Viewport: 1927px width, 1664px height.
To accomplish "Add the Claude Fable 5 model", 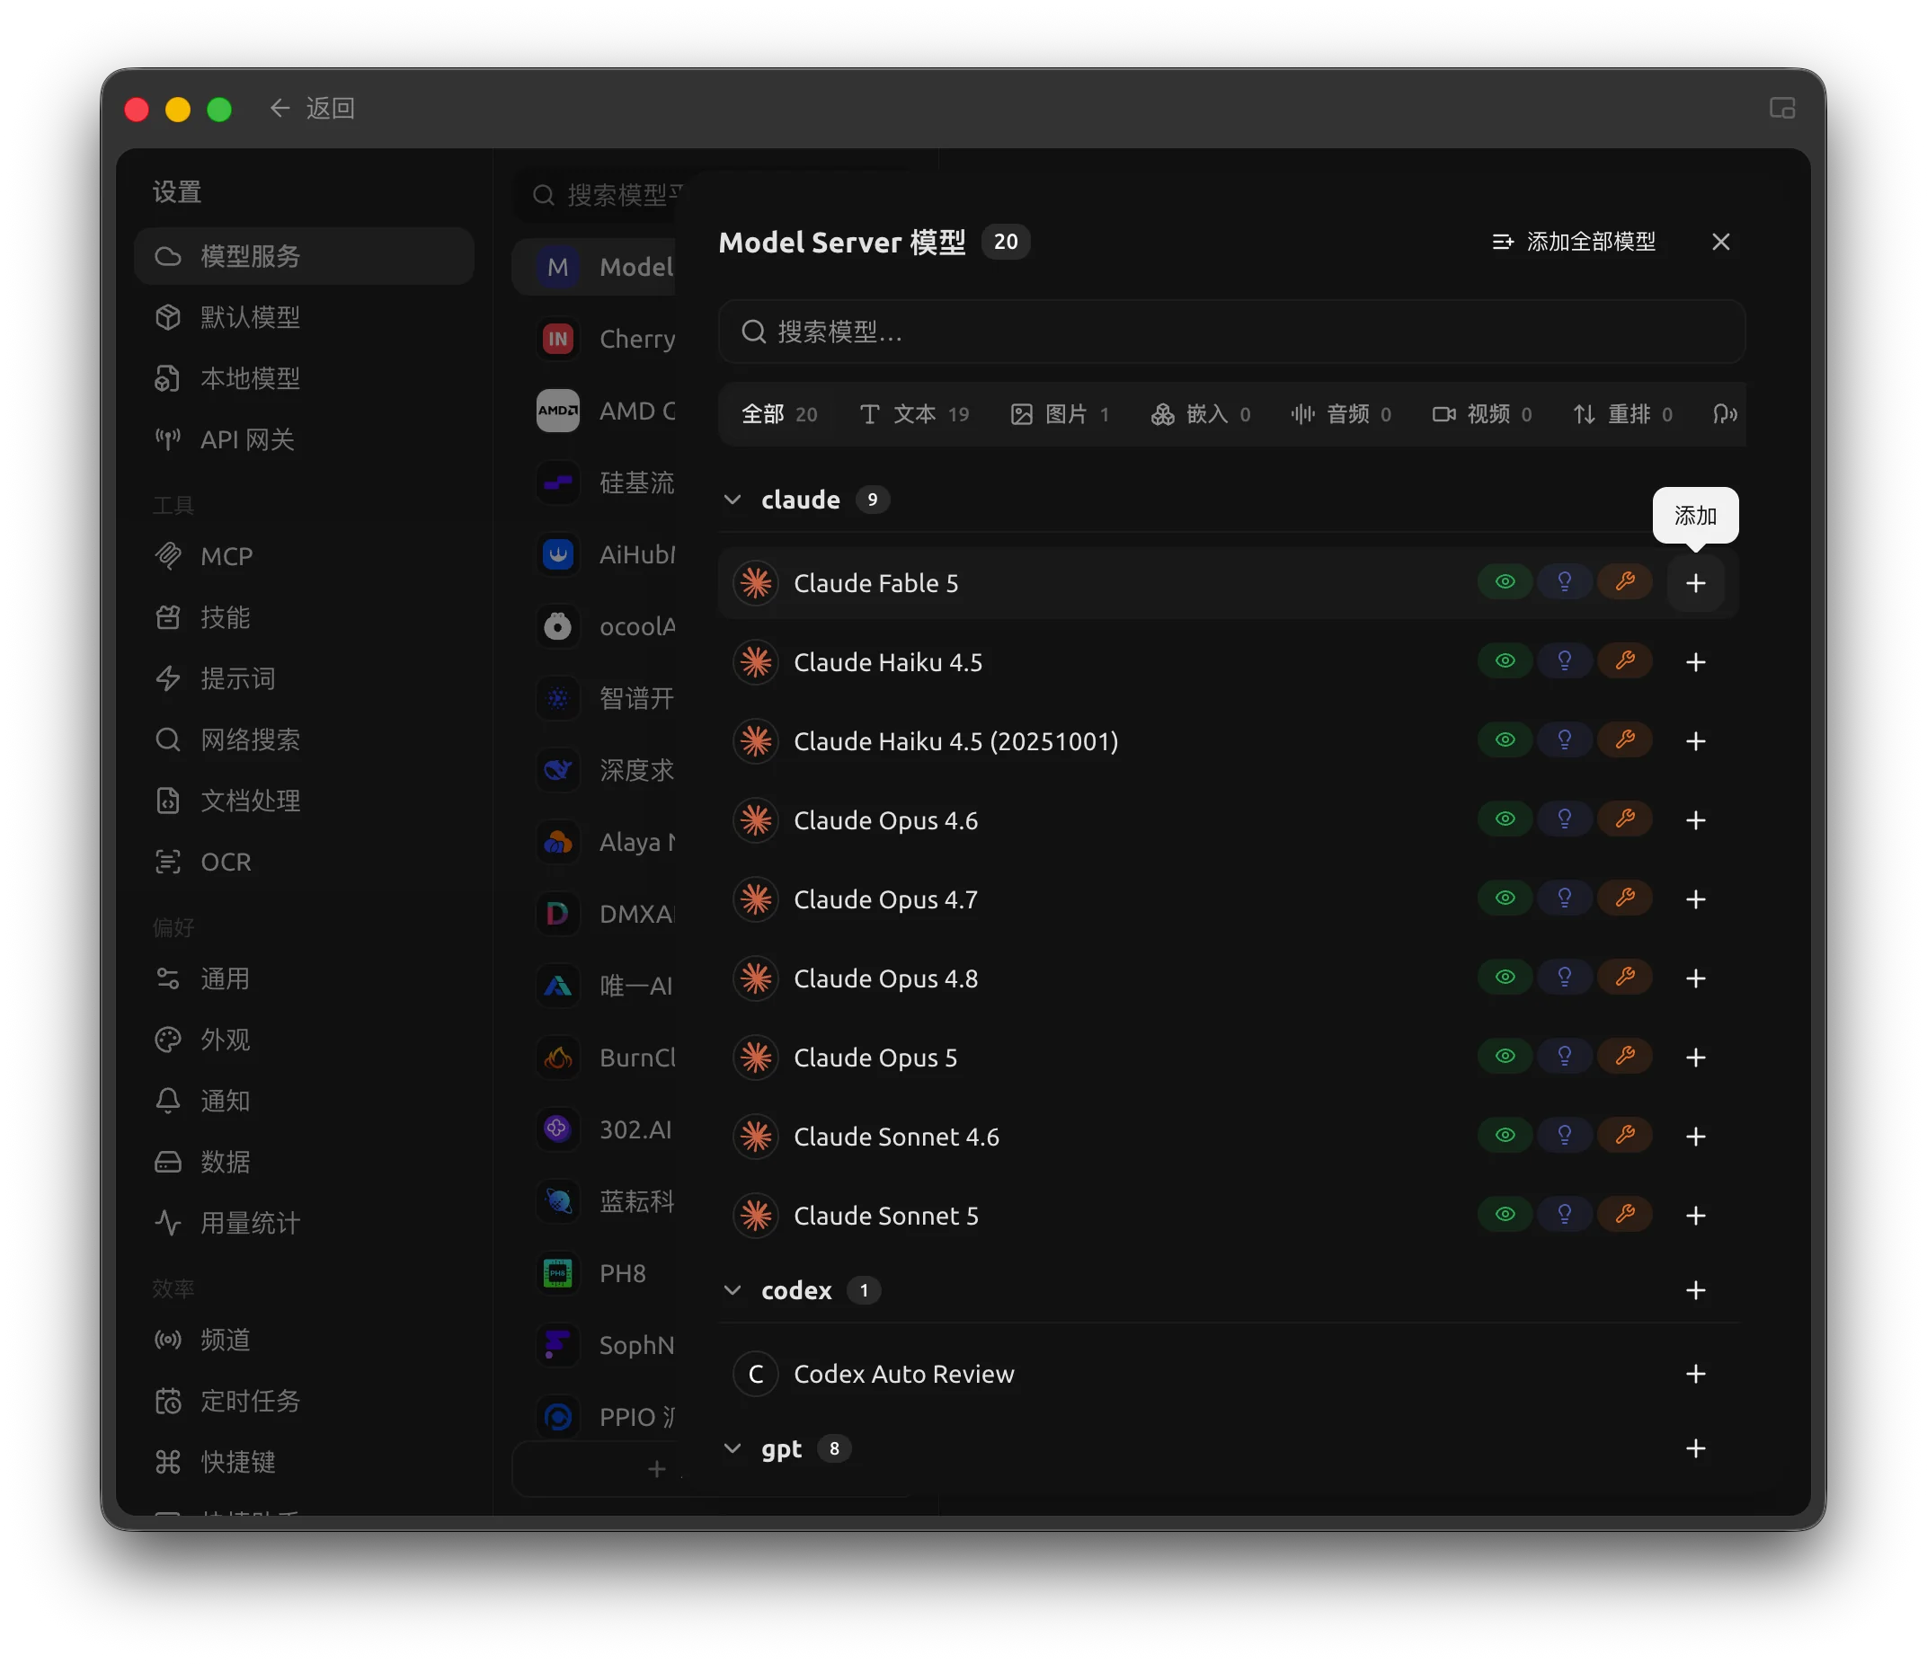I will coord(1695,583).
